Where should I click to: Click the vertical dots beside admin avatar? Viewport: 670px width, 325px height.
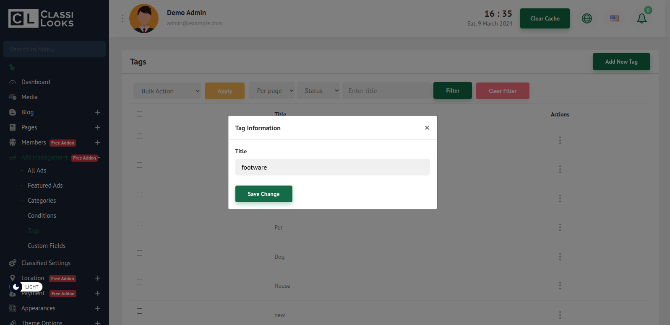(123, 18)
